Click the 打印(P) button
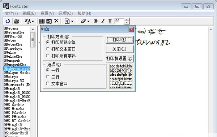This screenshot has width=217, height=137. (120, 40)
